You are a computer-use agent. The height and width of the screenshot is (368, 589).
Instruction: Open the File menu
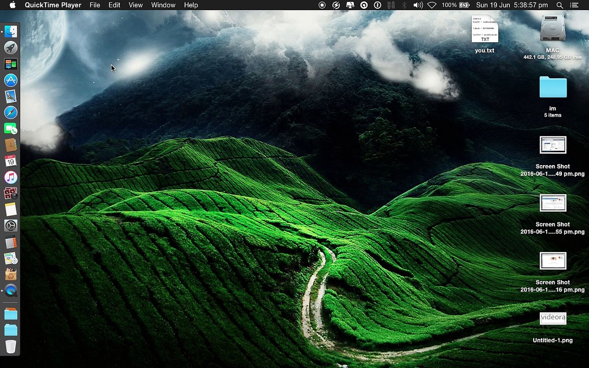click(95, 5)
